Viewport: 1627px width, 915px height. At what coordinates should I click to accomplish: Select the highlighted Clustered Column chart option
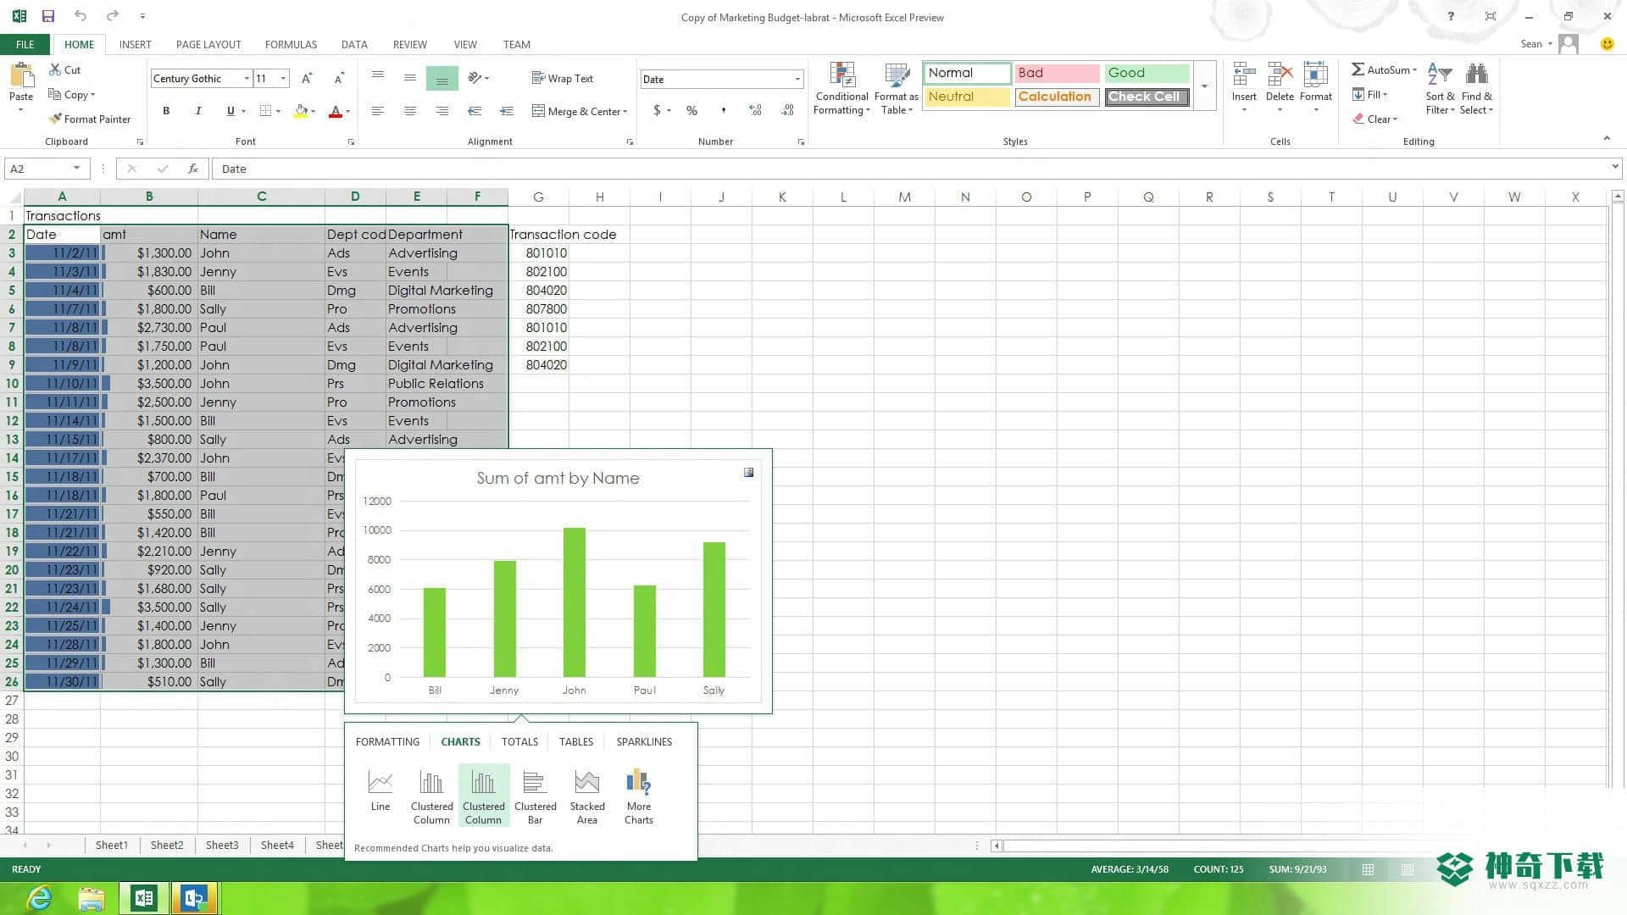click(x=483, y=796)
